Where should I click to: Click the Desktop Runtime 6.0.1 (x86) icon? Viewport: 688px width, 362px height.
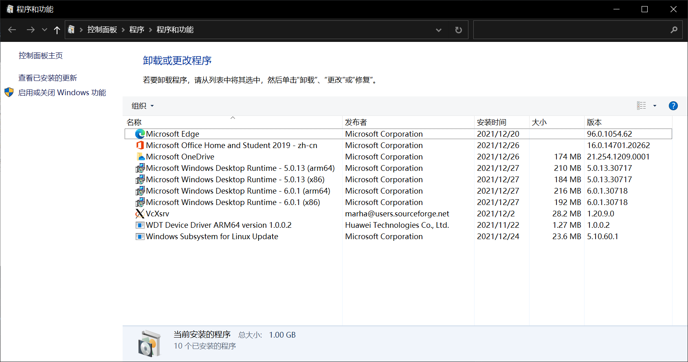click(x=140, y=202)
